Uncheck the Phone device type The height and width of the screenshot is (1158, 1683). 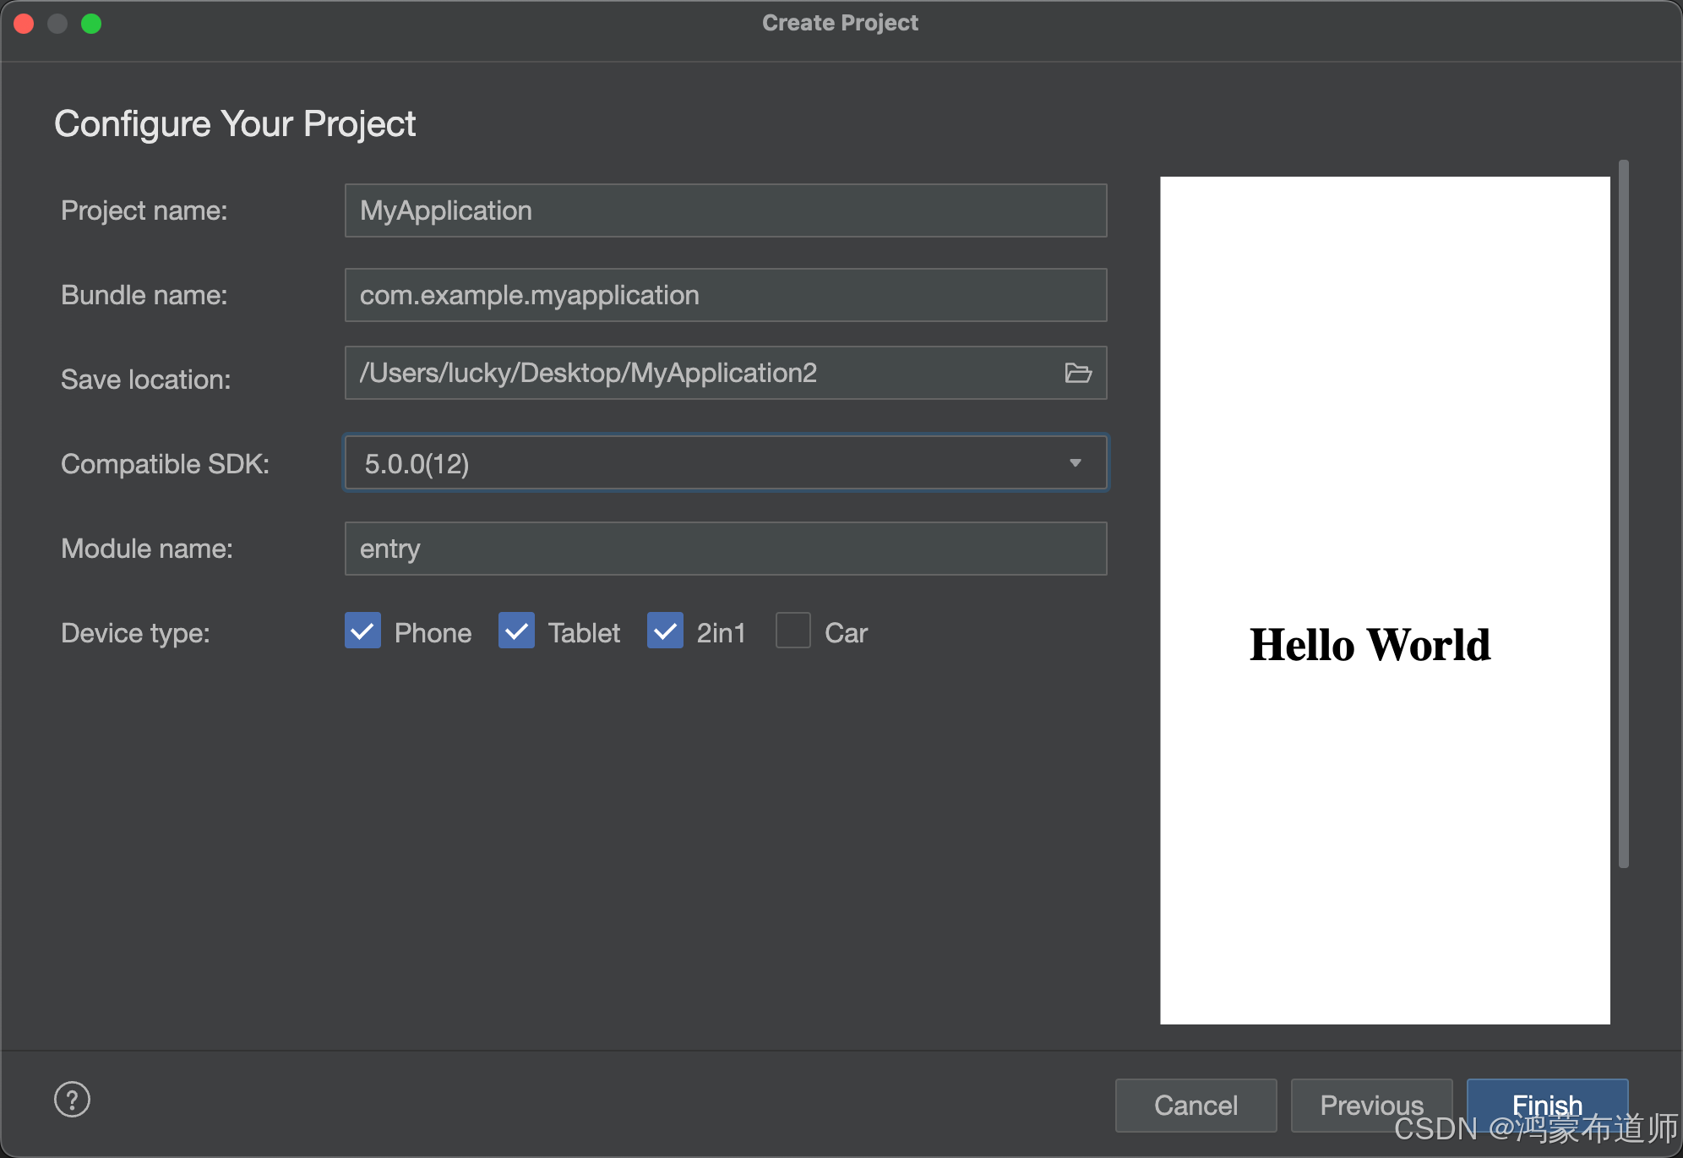363,631
